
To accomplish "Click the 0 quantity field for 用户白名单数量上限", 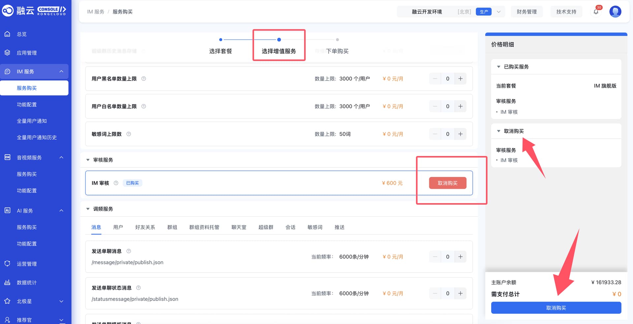I will click(447, 106).
